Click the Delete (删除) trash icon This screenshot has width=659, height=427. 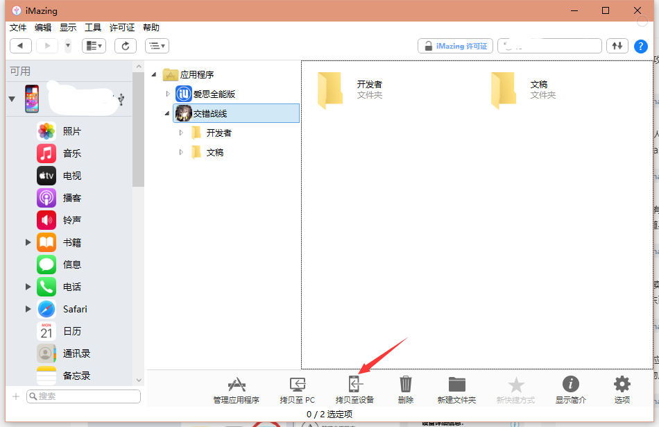point(406,390)
